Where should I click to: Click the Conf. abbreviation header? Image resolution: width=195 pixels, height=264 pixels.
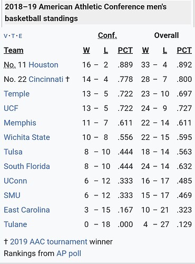click(108, 35)
